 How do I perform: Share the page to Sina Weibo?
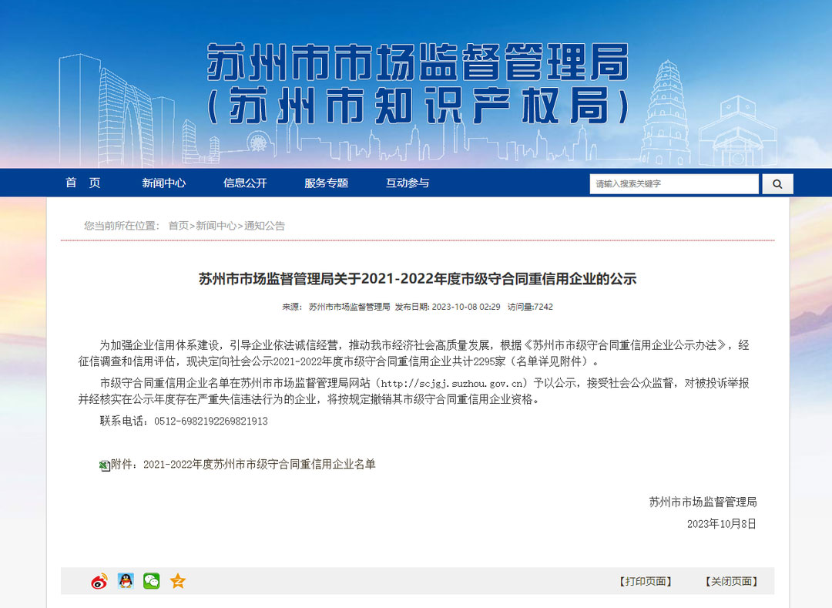(x=99, y=581)
